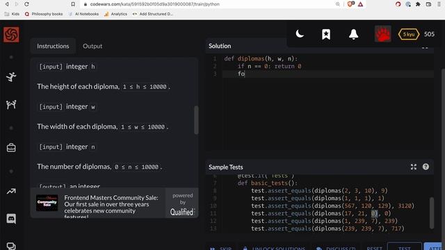Open Frontend Masters Community Sale ad
Screen dimensions: 445x250
click(111, 207)
